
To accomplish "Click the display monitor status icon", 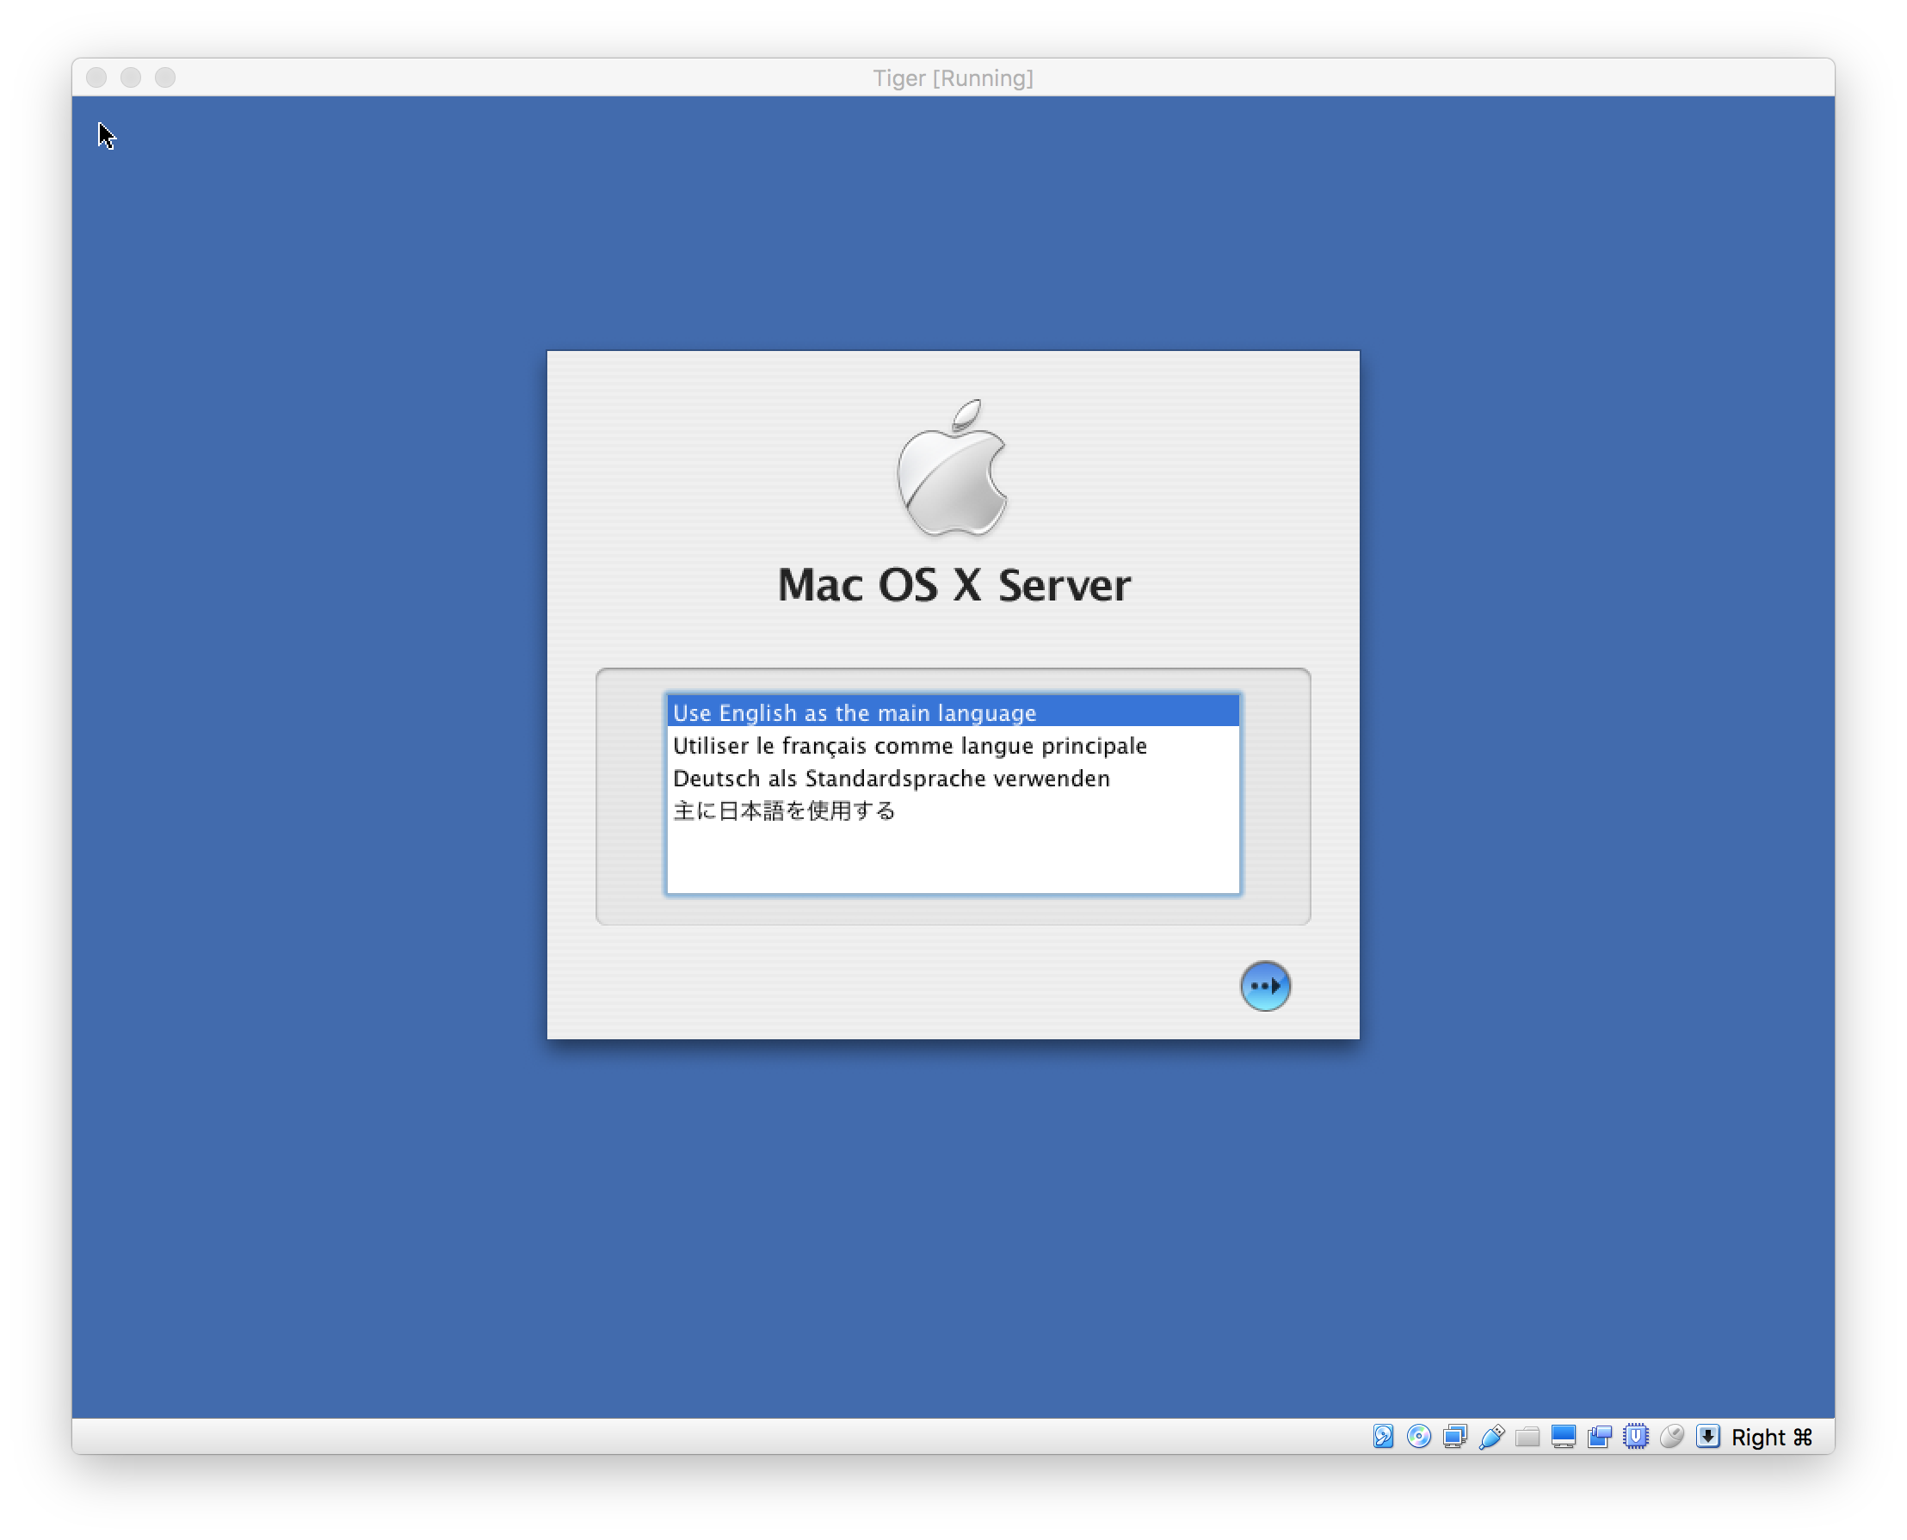I will click(x=1564, y=1436).
